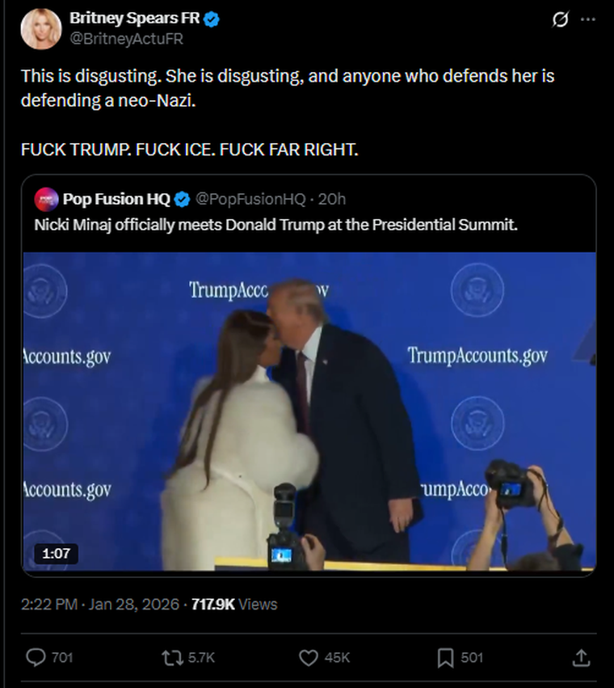Click the Britney Spears FR profile avatar
The image size is (614, 688).
point(41,29)
